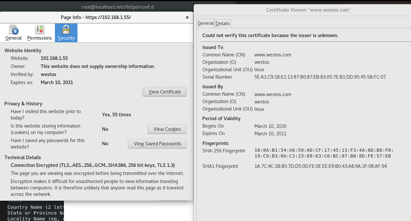Screen dimensions: 411x221
Task: Click the Period of Validity heading
Action: 221,119
